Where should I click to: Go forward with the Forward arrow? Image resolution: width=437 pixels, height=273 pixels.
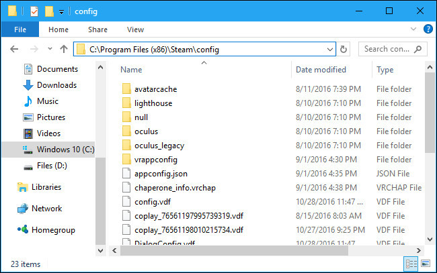click(x=34, y=49)
